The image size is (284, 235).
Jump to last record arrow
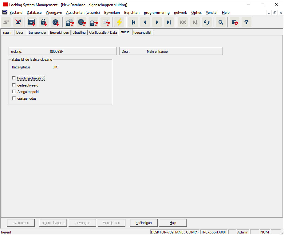(169, 22)
